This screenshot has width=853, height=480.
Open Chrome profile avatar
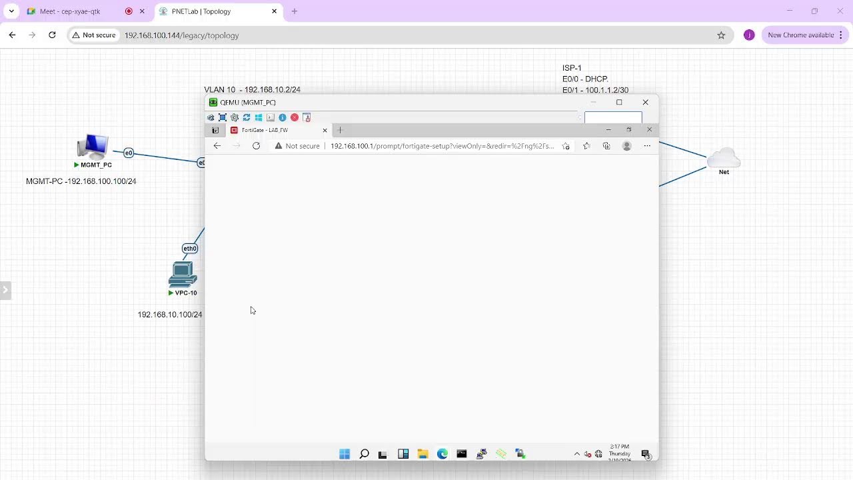[x=749, y=35]
